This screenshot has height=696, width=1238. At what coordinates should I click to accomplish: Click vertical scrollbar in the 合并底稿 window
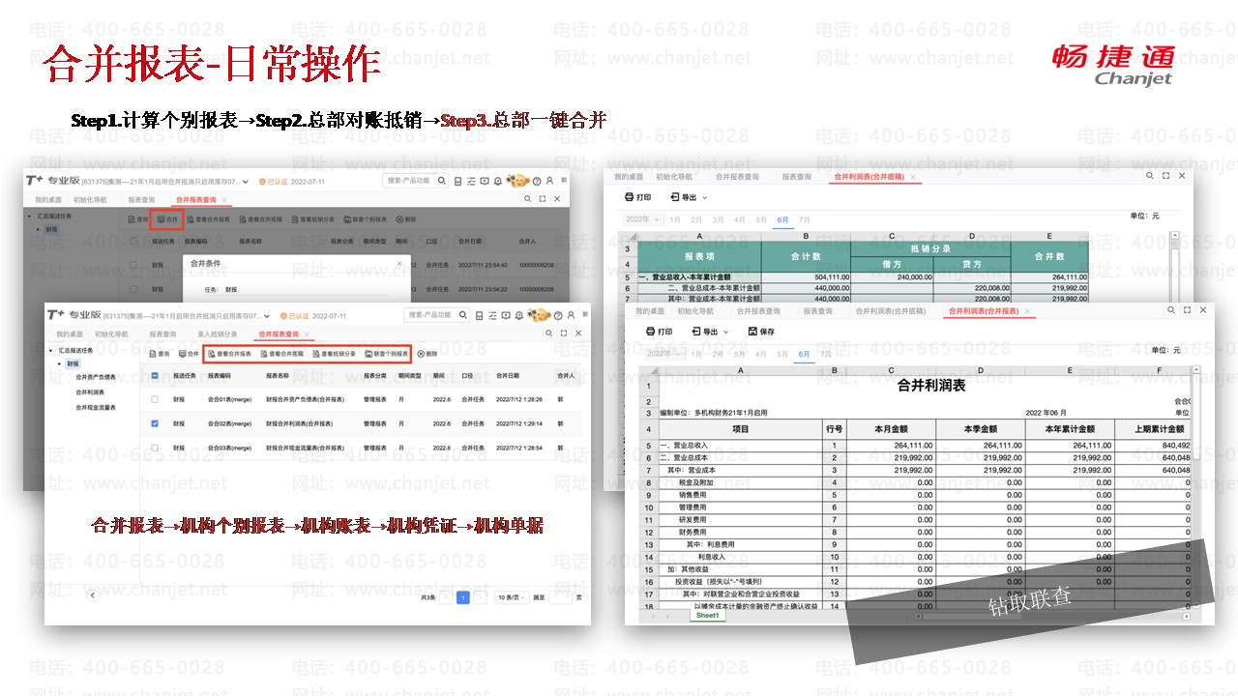pyautogui.click(x=1173, y=268)
